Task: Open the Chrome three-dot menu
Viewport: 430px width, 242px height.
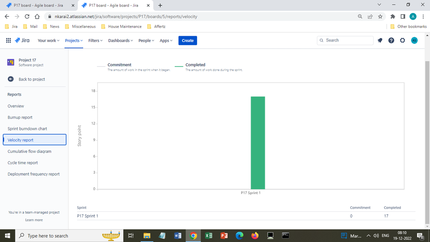Action: pyautogui.click(x=423, y=16)
